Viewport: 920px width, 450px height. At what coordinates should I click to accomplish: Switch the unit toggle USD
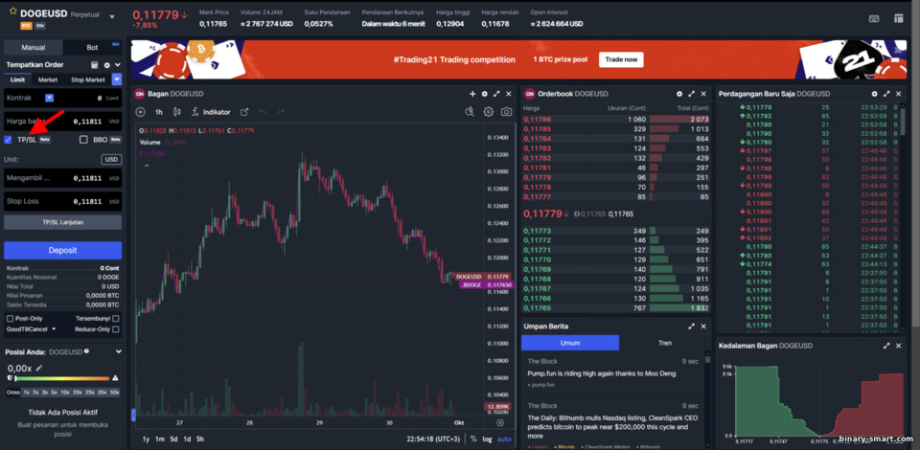click(111, 159)
